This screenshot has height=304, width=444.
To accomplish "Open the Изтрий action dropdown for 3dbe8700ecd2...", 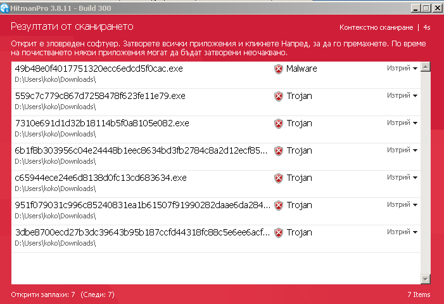I will click(x=402, y=232).
